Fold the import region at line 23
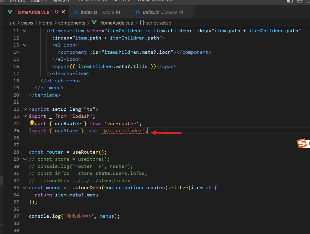Image resolution: width=310 pixels, height=234 pixels. click(25, 116)
